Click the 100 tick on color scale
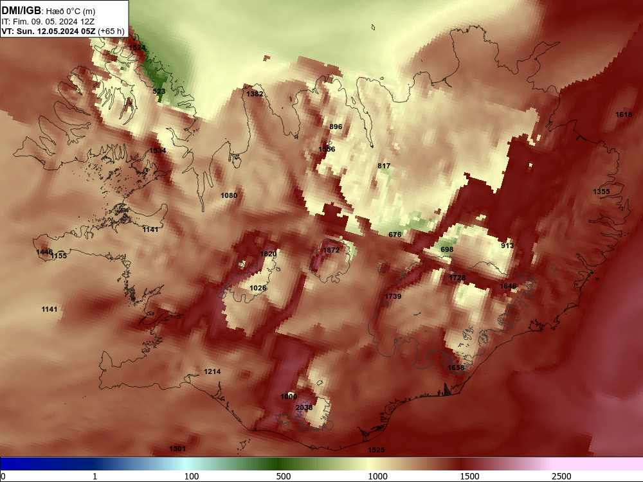The image size is (643, 482). tap(192, 476)
